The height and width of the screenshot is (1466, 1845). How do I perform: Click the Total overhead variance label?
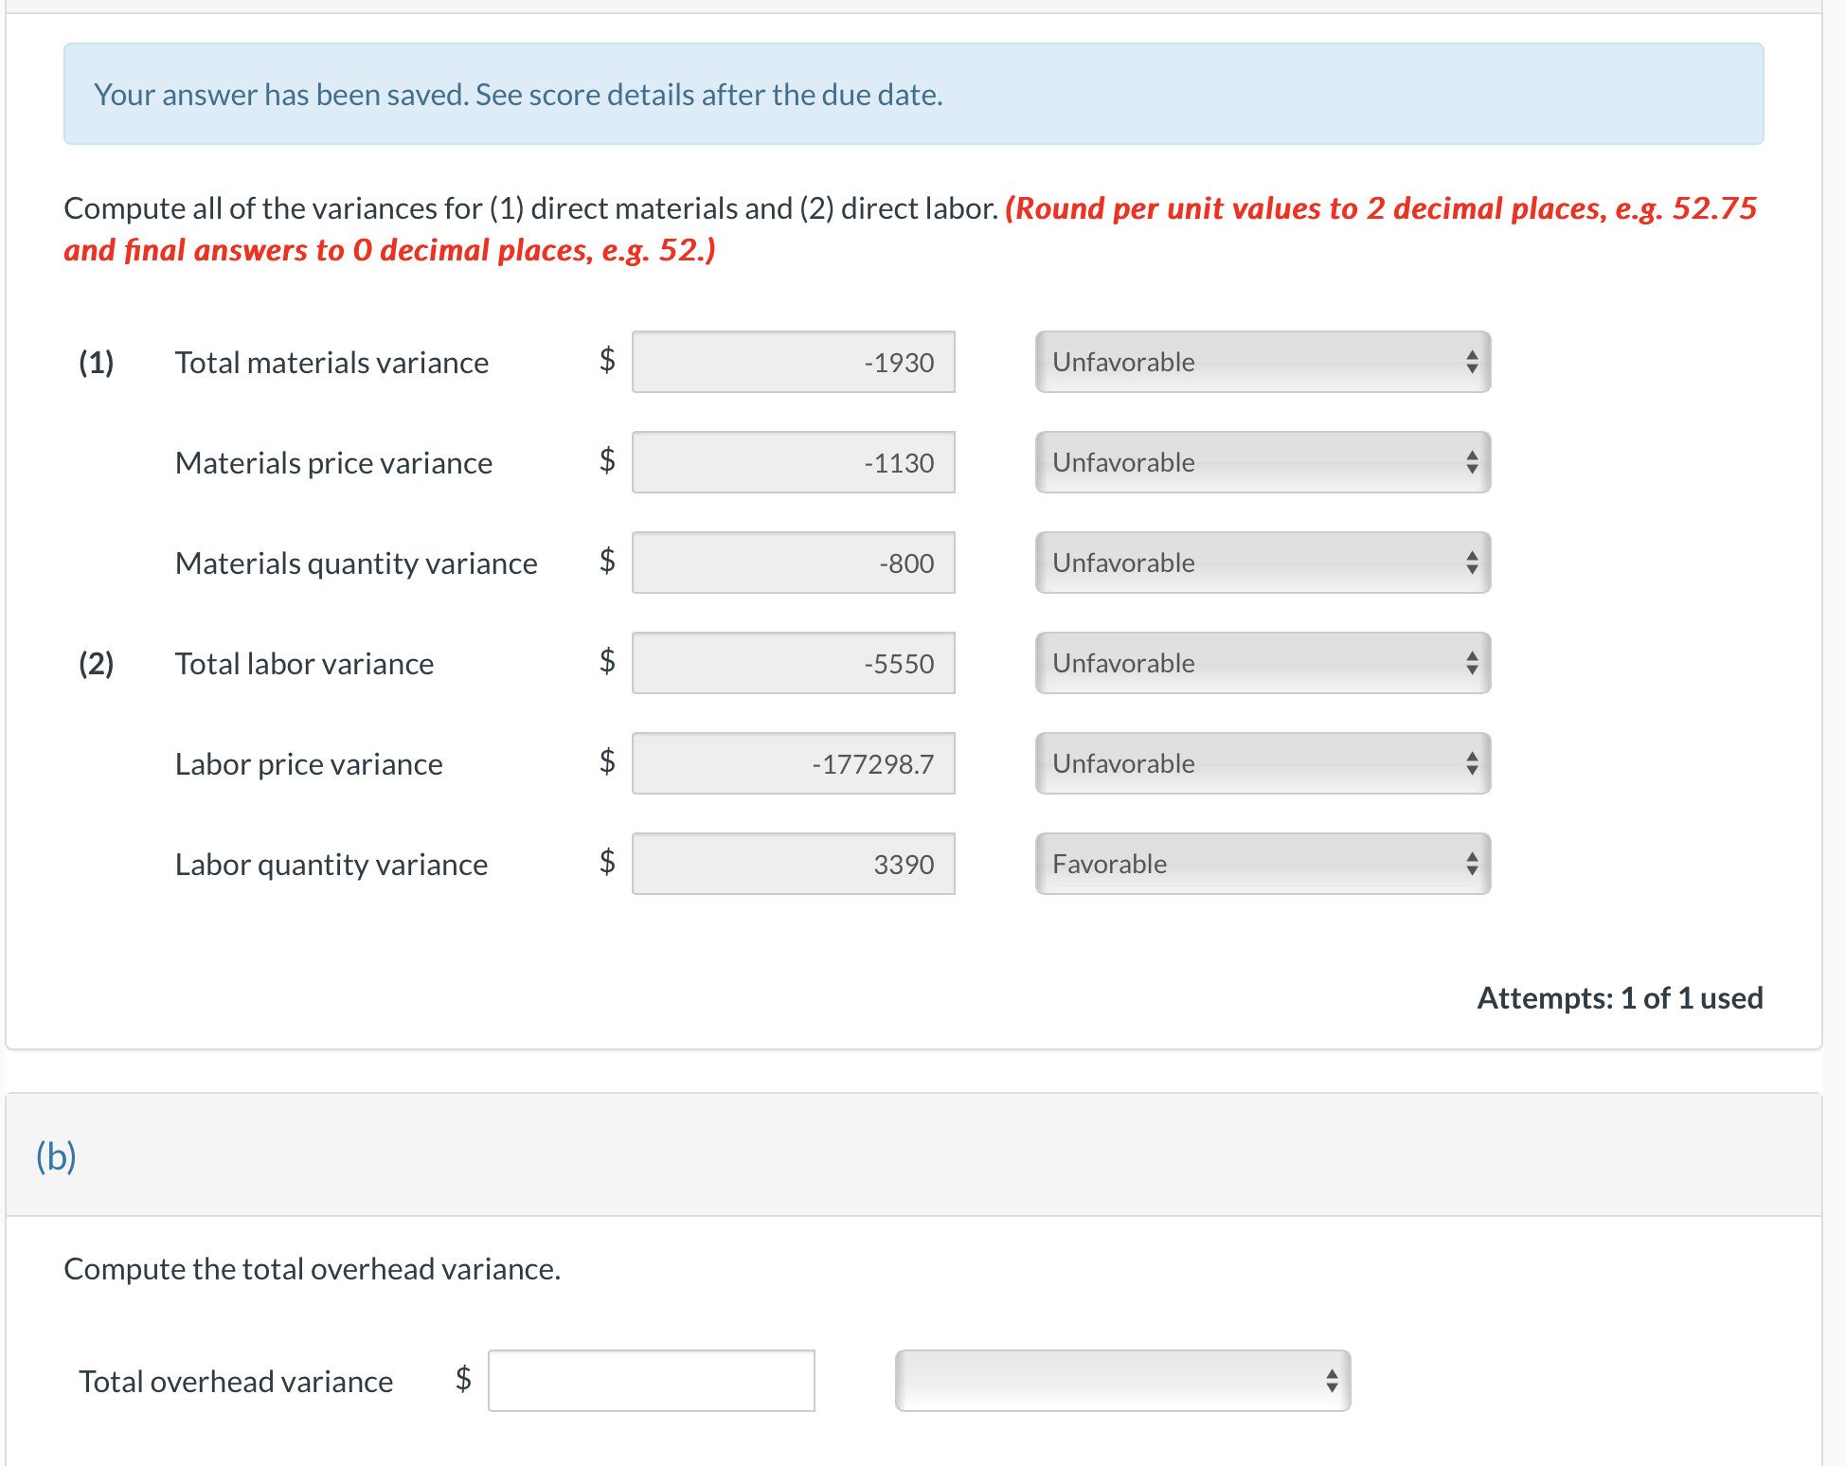(x=236, y=1382)
